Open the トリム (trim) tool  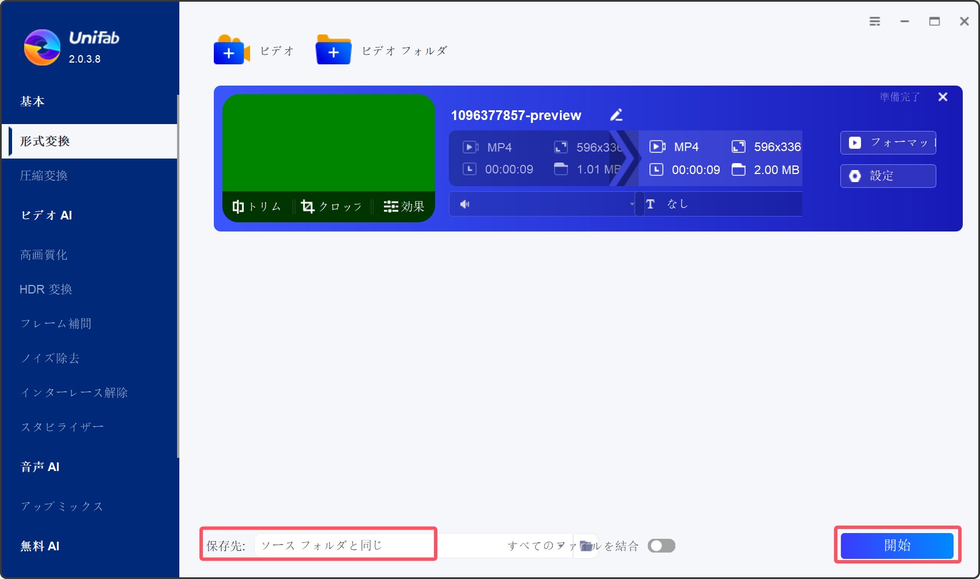coord(256,206)
